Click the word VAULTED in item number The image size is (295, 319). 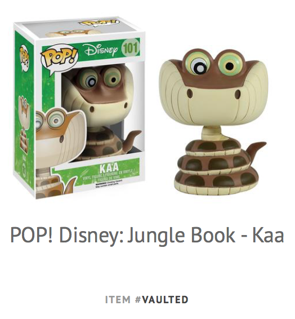tap(164, 299)
